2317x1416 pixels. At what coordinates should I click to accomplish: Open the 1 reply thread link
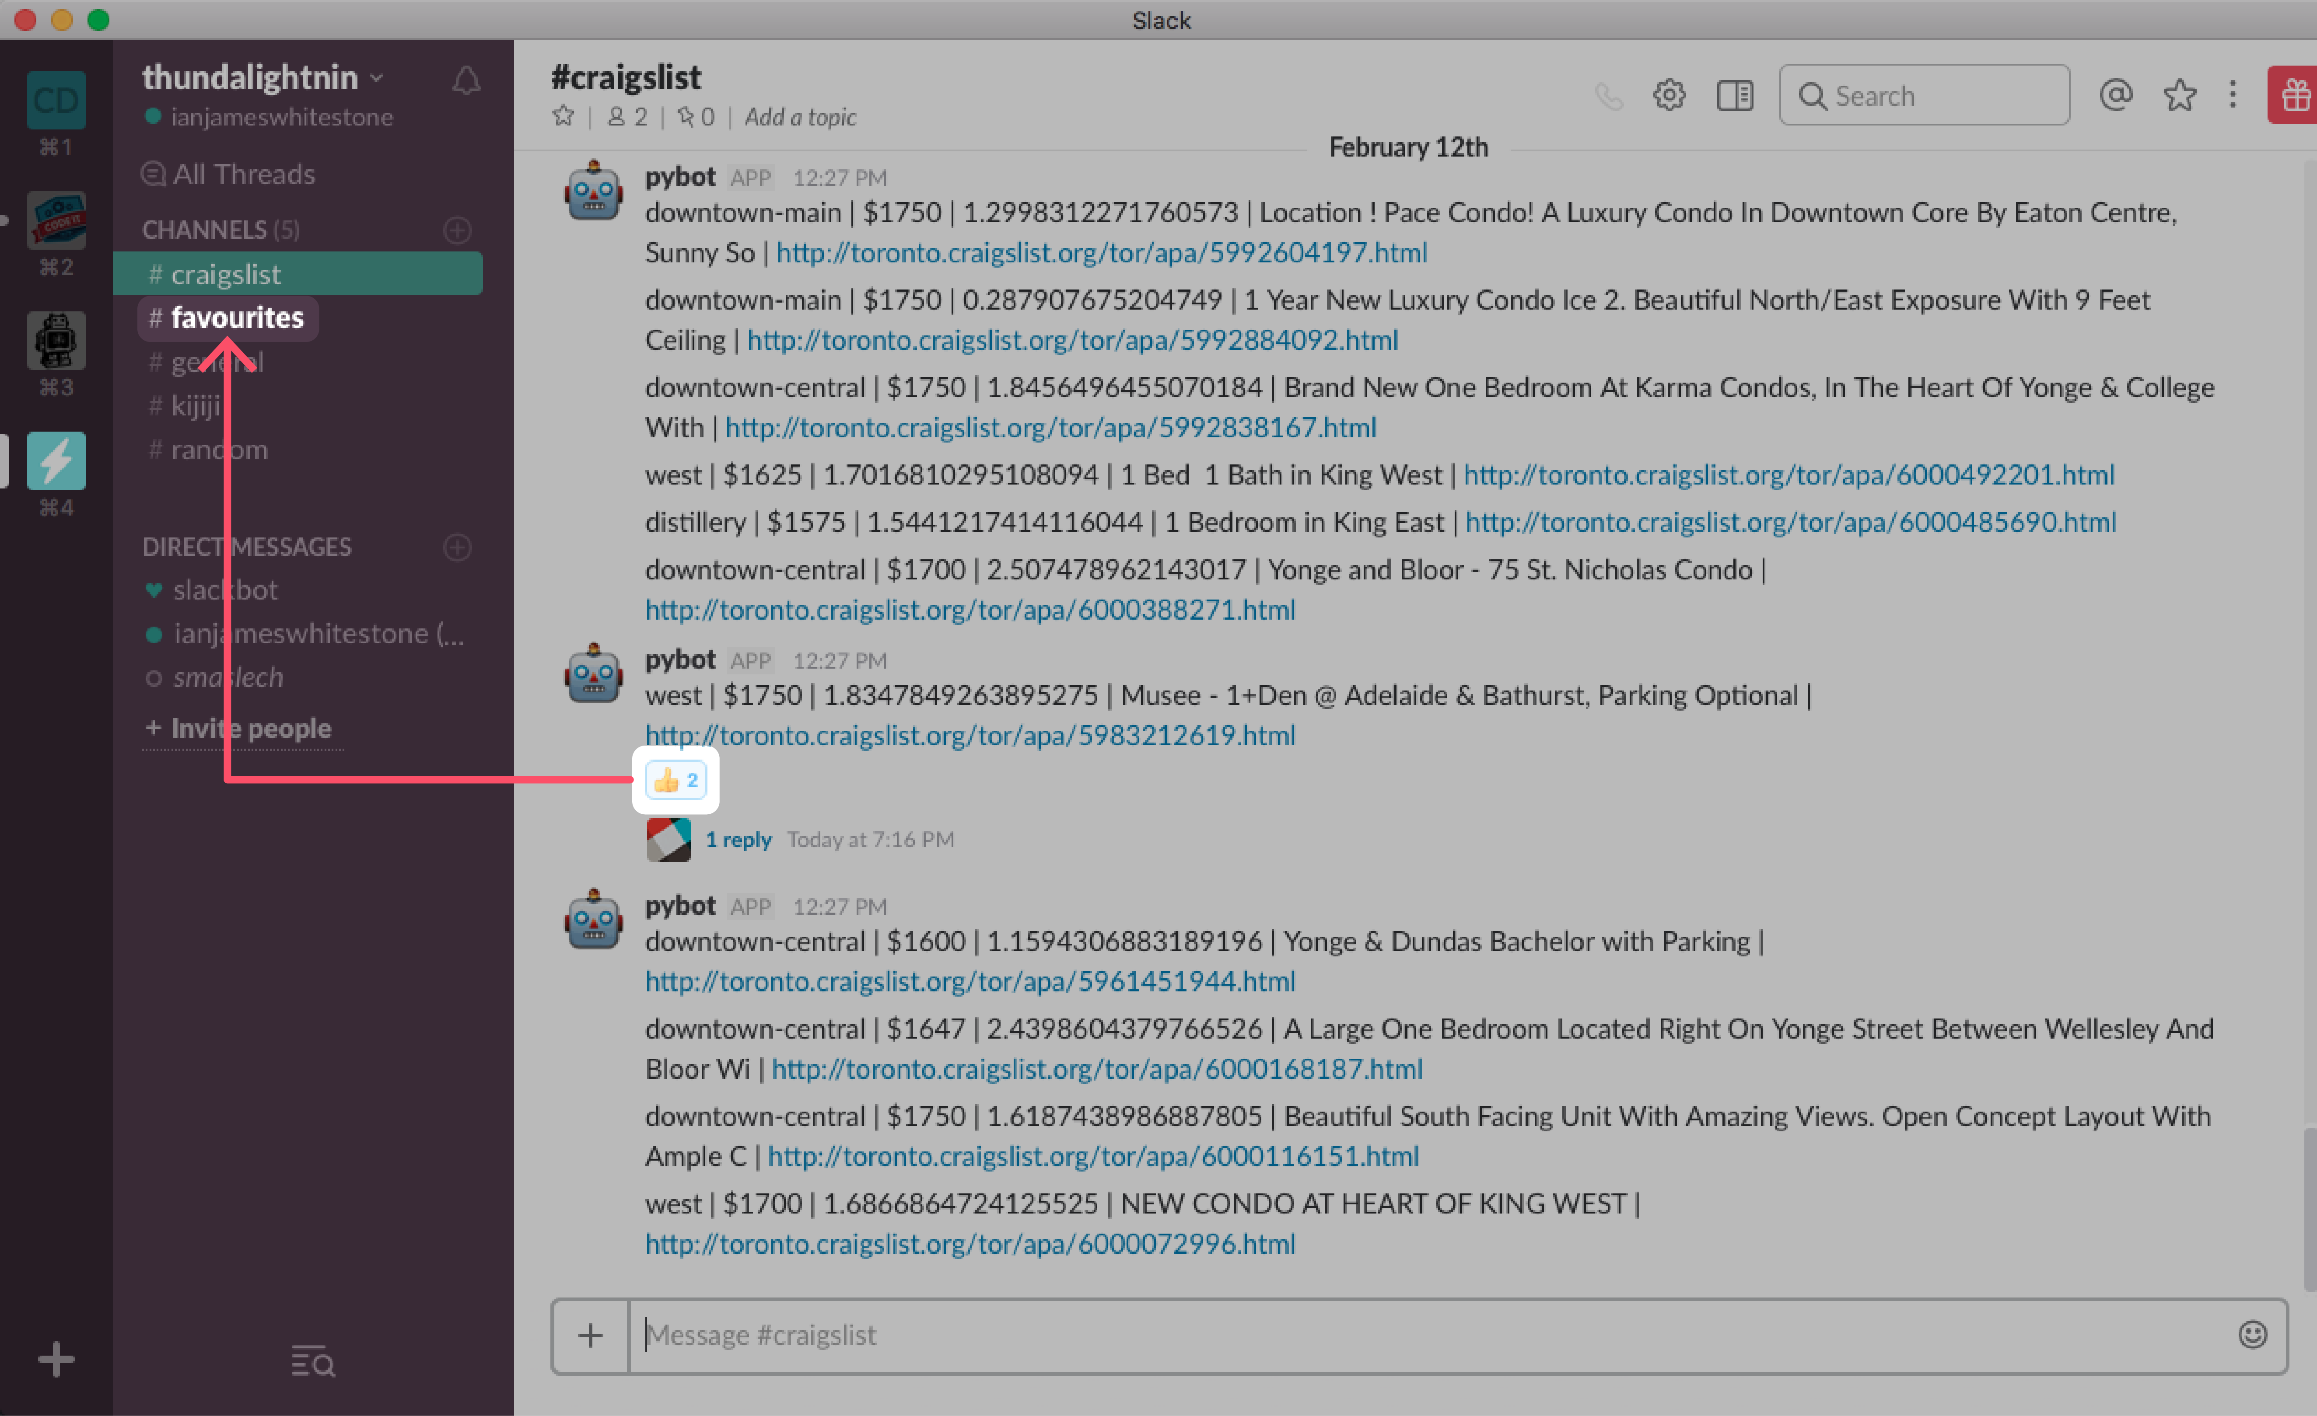pyautogui.click(x=738, y=839)
